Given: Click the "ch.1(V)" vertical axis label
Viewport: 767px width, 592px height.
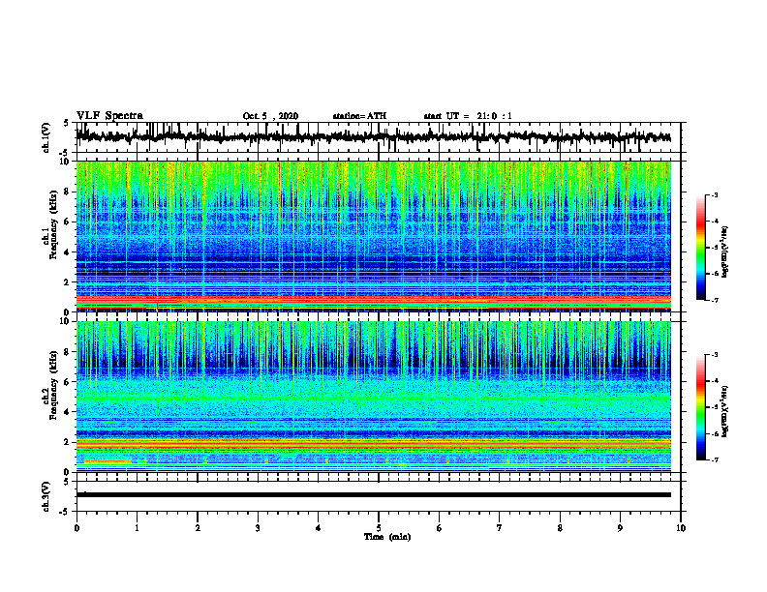Looking at the screenshot, I should click(46, 137).
